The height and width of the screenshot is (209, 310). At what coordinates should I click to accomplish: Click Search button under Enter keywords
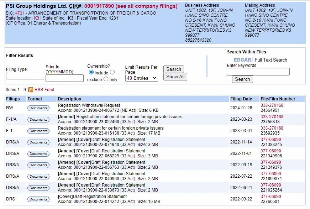(242, 79)
